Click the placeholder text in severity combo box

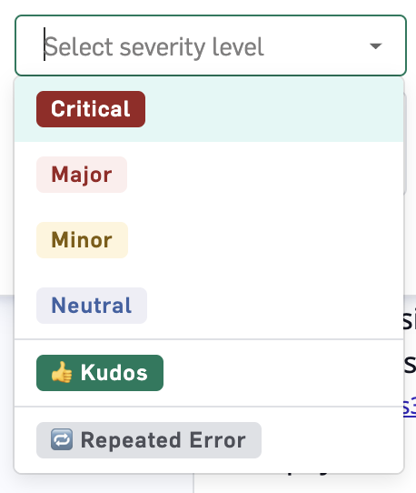154,47
